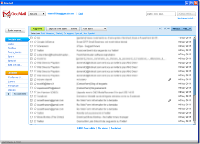200x144 pixels.
Task: Click the GeeMail envelope logo
Action: 7,14
